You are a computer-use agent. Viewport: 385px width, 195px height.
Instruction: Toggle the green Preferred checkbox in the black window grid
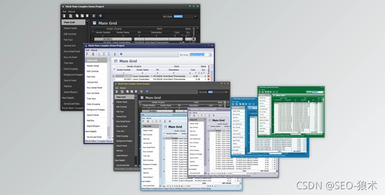click(194, 39)
